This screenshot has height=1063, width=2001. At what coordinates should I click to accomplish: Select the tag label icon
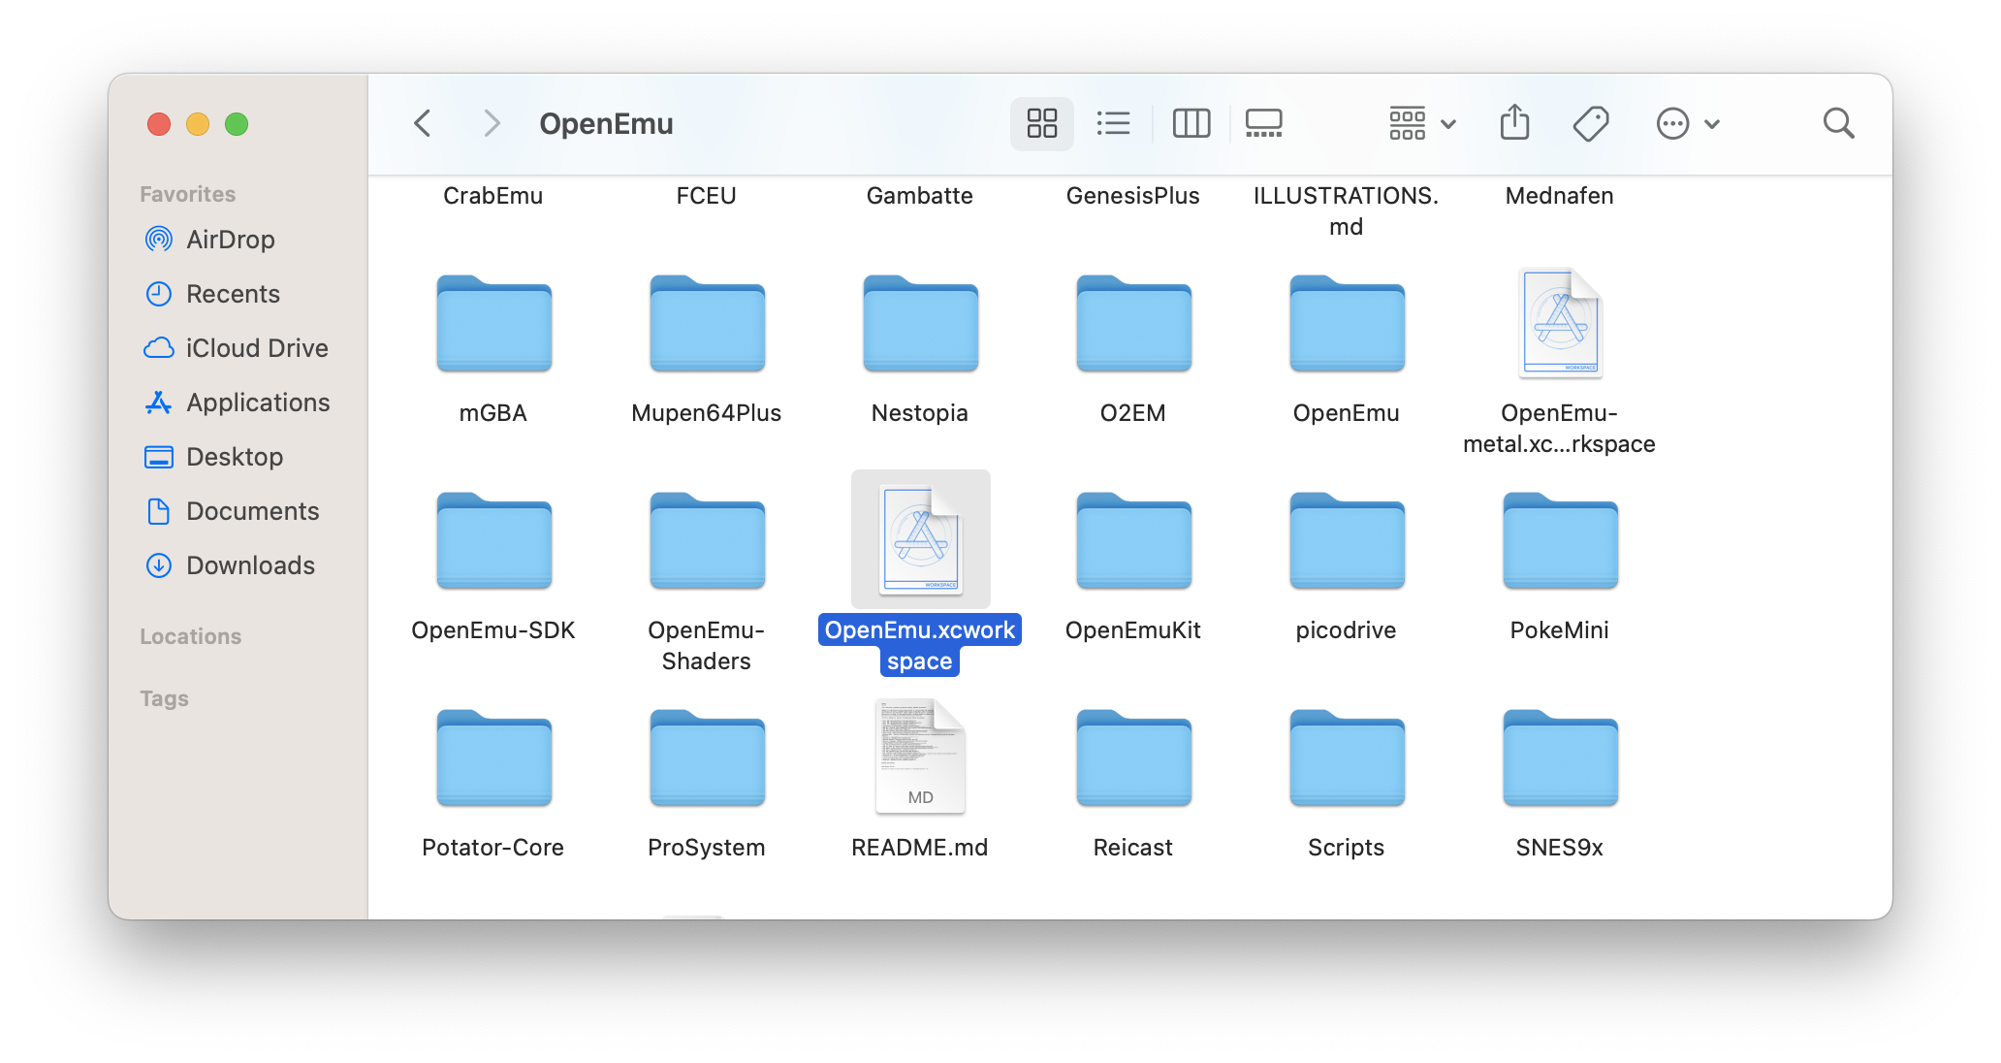[1588, 123]
